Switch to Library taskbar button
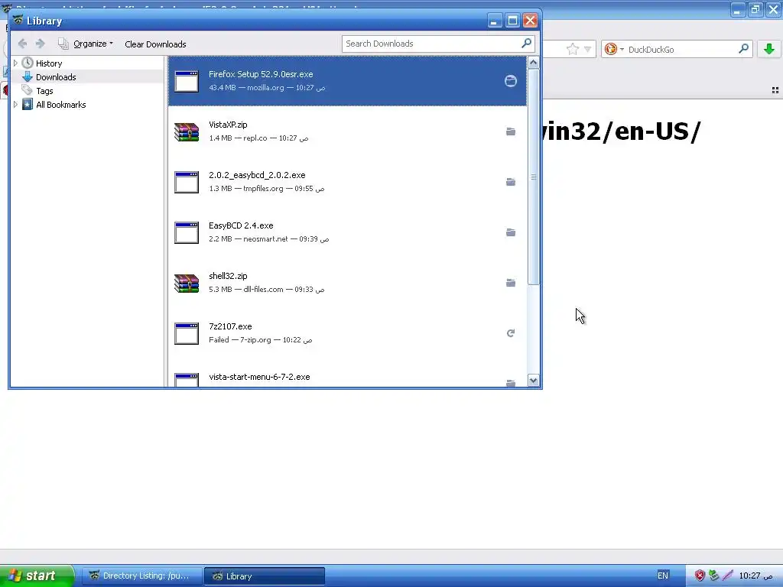The image size is (783, 587). tap(264, 576)
